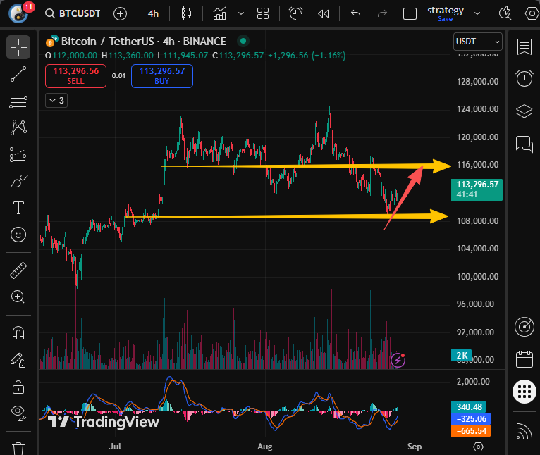Click the Aug label on time axis
The width and height of the screenshot is (540, 455).
point(264,447)
